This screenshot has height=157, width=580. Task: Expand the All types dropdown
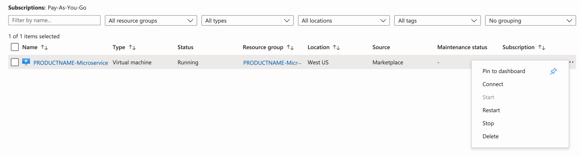pos(247,21)
